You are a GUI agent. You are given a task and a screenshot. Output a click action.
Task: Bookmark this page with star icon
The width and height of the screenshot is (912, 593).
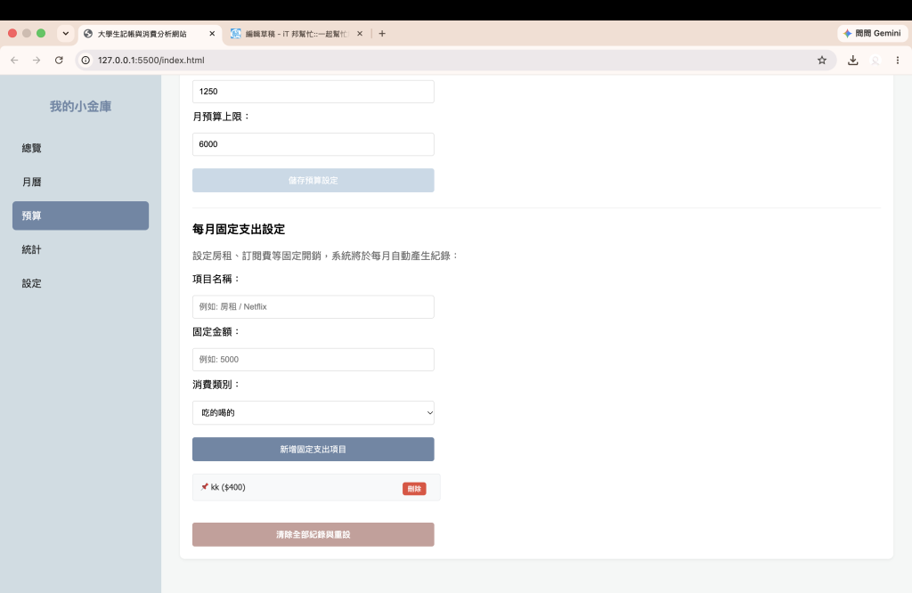pos(822,60)
